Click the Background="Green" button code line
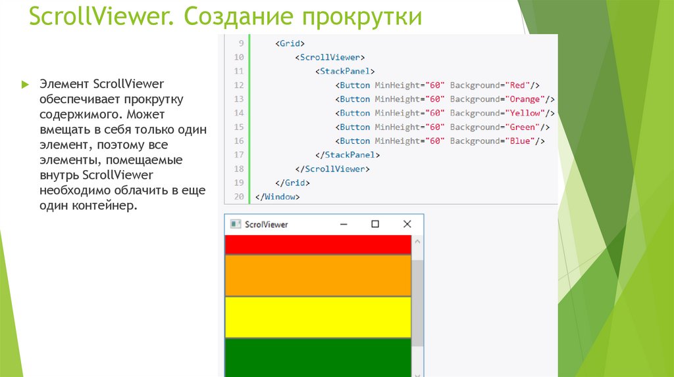Image resolution: width=674 pixels, height=377 pixels. click(x=442, y=127)
